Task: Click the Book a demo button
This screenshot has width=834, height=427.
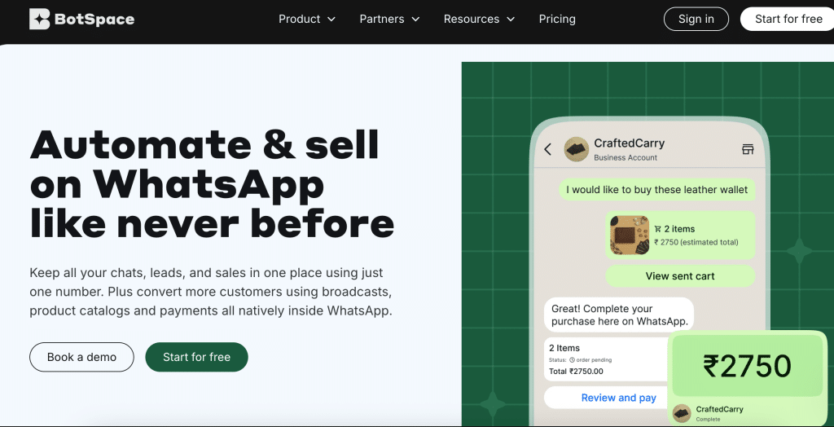Action: (x=81, y=357)
